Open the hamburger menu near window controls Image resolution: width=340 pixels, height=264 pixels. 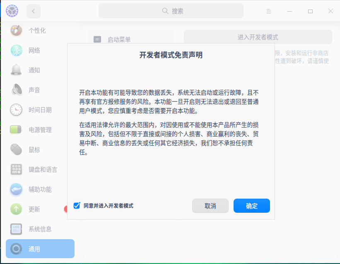[268, 11]
